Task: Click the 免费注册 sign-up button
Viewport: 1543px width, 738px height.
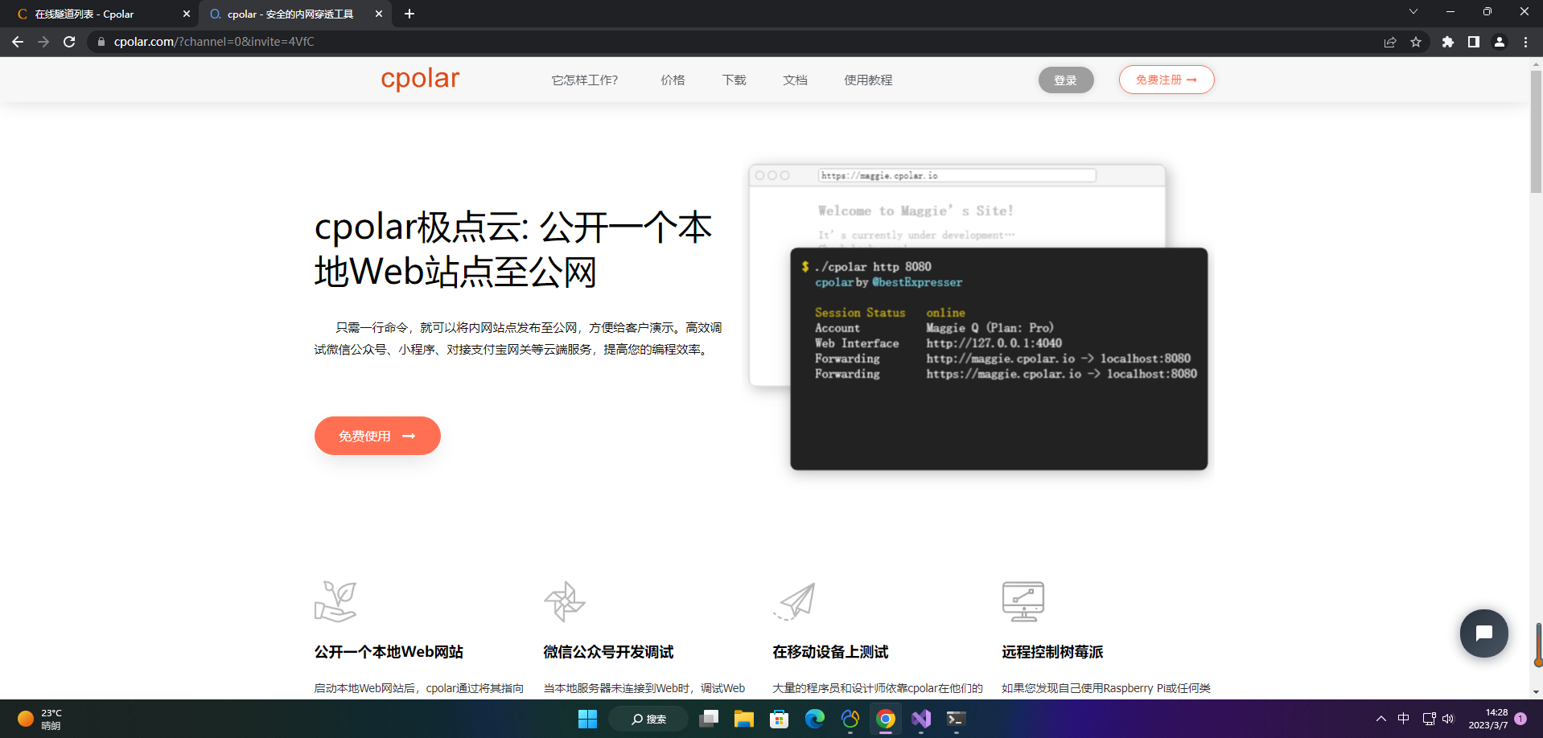Action: 1167,80
